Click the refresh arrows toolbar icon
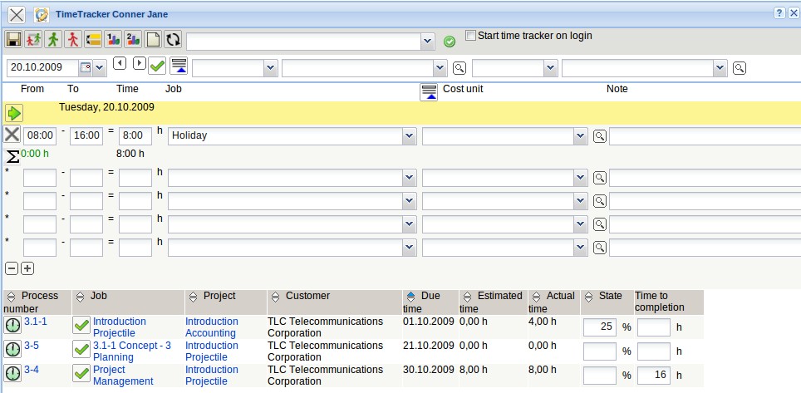The height and width of the screenshot is (393, 801). point(173,39)
